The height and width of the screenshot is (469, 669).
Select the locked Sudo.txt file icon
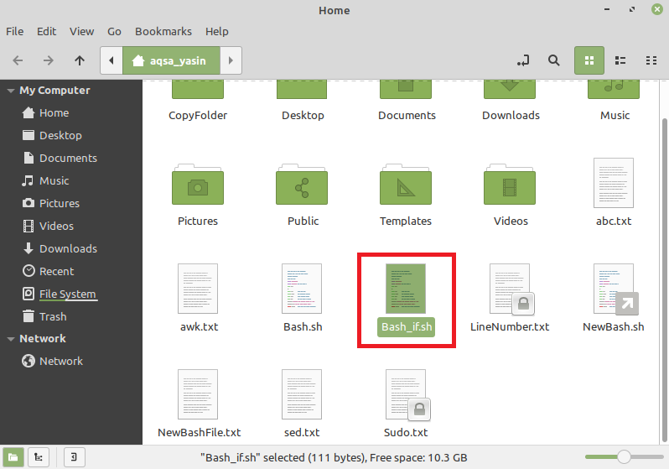click(x=407, y=394)
